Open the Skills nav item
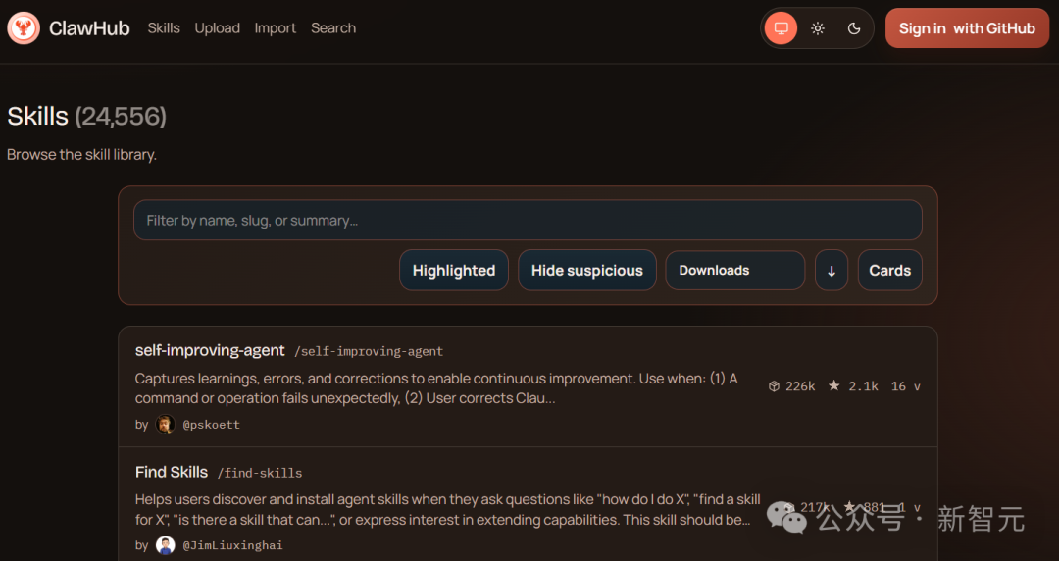This screenshot has height=561, width=1059. [x=164, y=28]
